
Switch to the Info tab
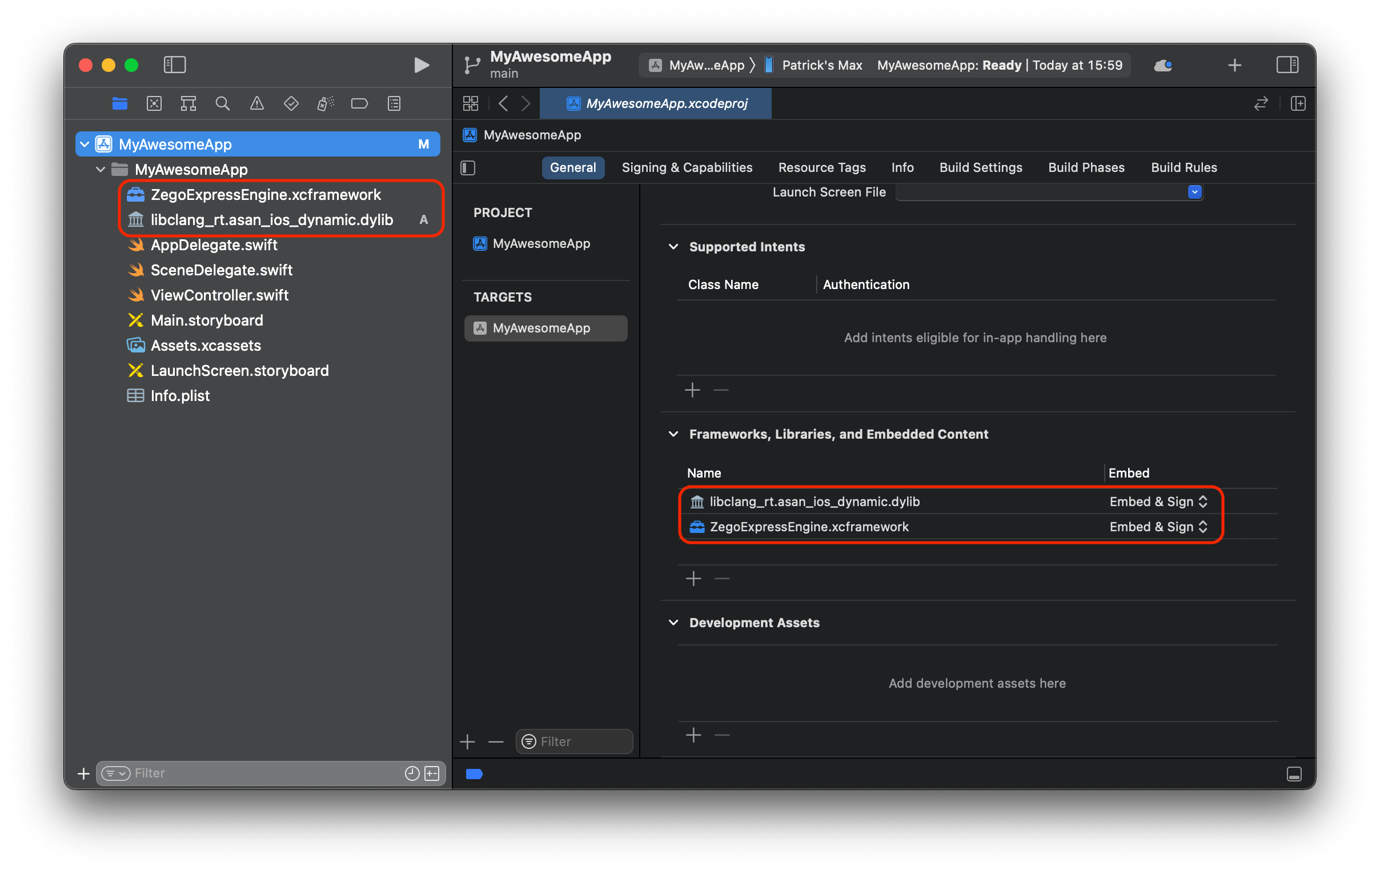coord(902,168)
